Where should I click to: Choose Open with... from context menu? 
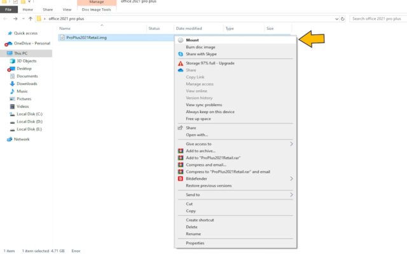click(x=197, y=135)
